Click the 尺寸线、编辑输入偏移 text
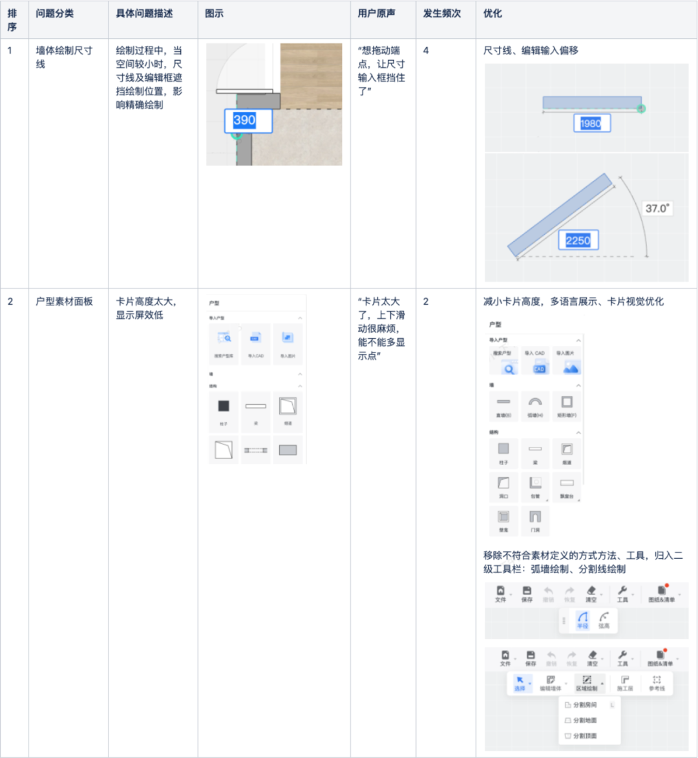Image resolution: width=698 pixels, height=758 pixels. [x=531, y=50]
